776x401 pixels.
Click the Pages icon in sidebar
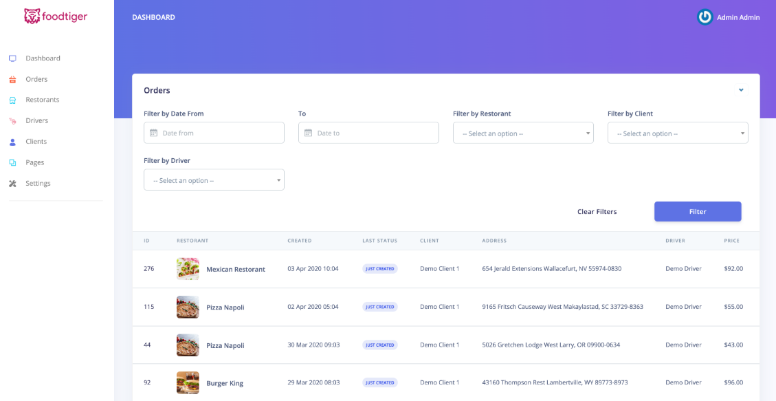pyautogui.click(x=12, y=163)
